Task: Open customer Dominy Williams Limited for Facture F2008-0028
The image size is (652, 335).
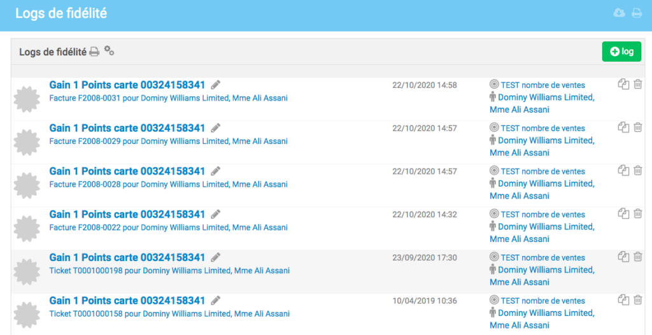Action: tap(542, 190)
